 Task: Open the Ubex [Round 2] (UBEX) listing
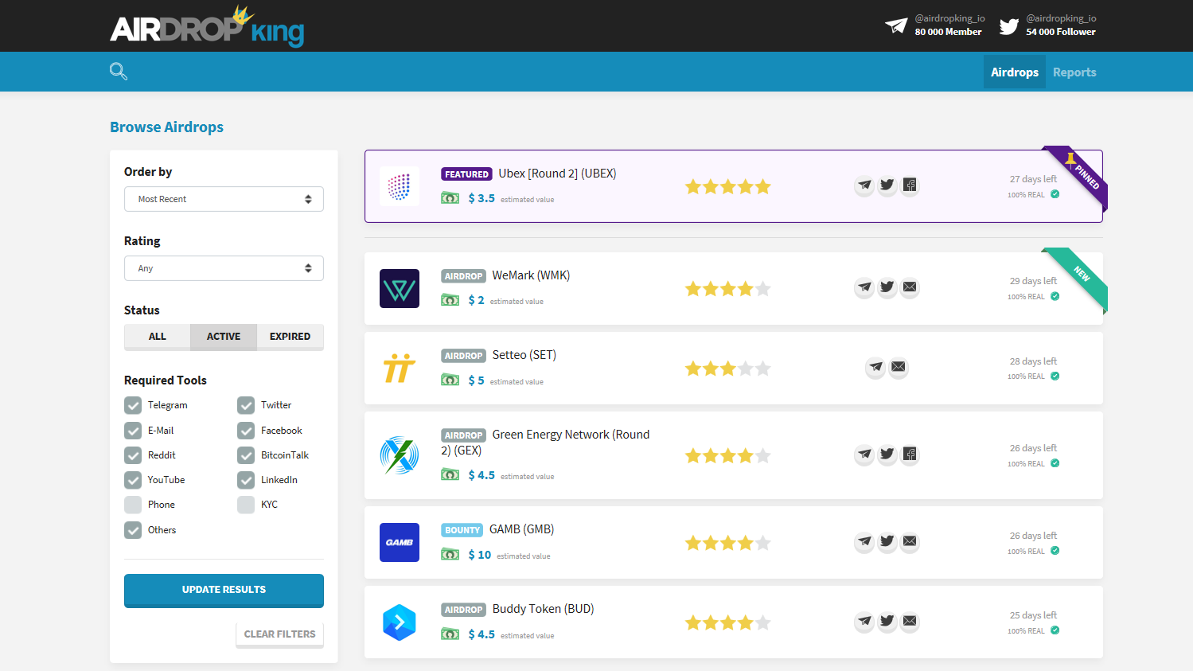[x=557, y=174]
